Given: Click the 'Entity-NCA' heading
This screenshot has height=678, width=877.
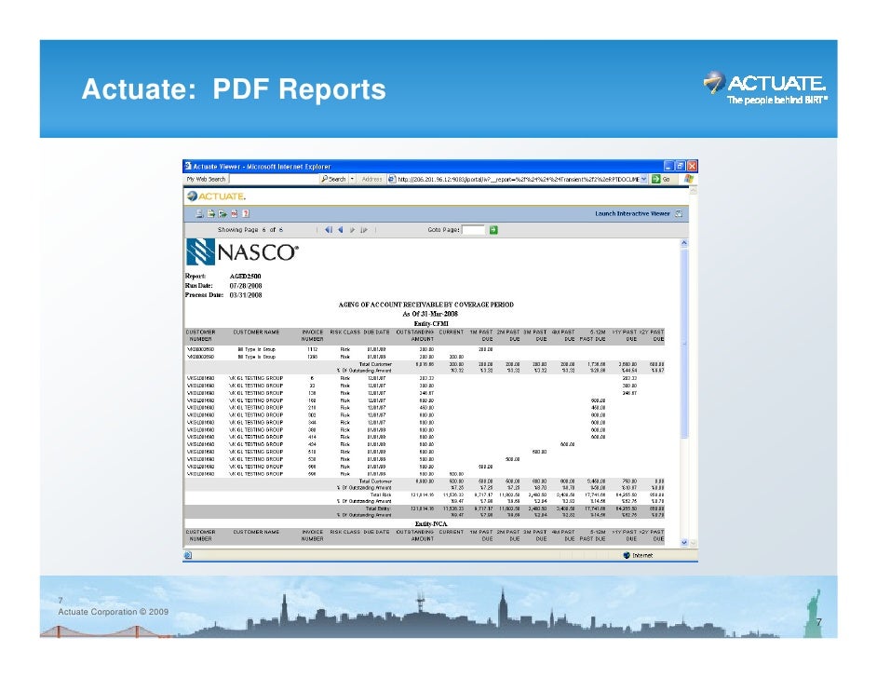Looking at the screenshot, I should point(431,524).
